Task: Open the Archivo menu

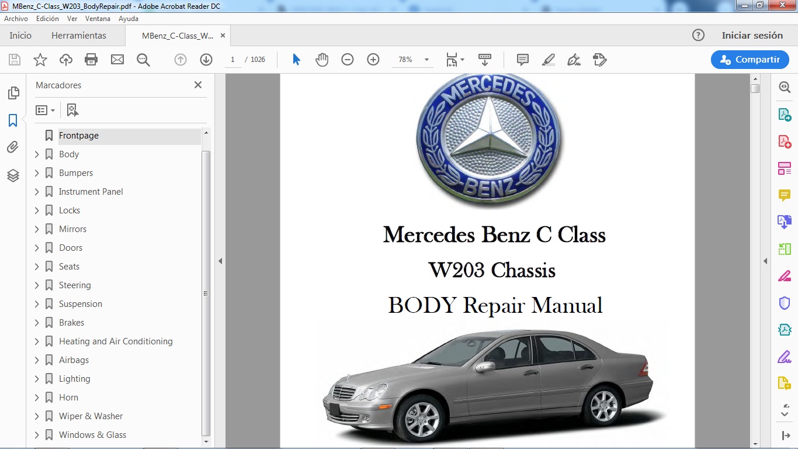Action: pyautogui.click(x=16, y=18)
